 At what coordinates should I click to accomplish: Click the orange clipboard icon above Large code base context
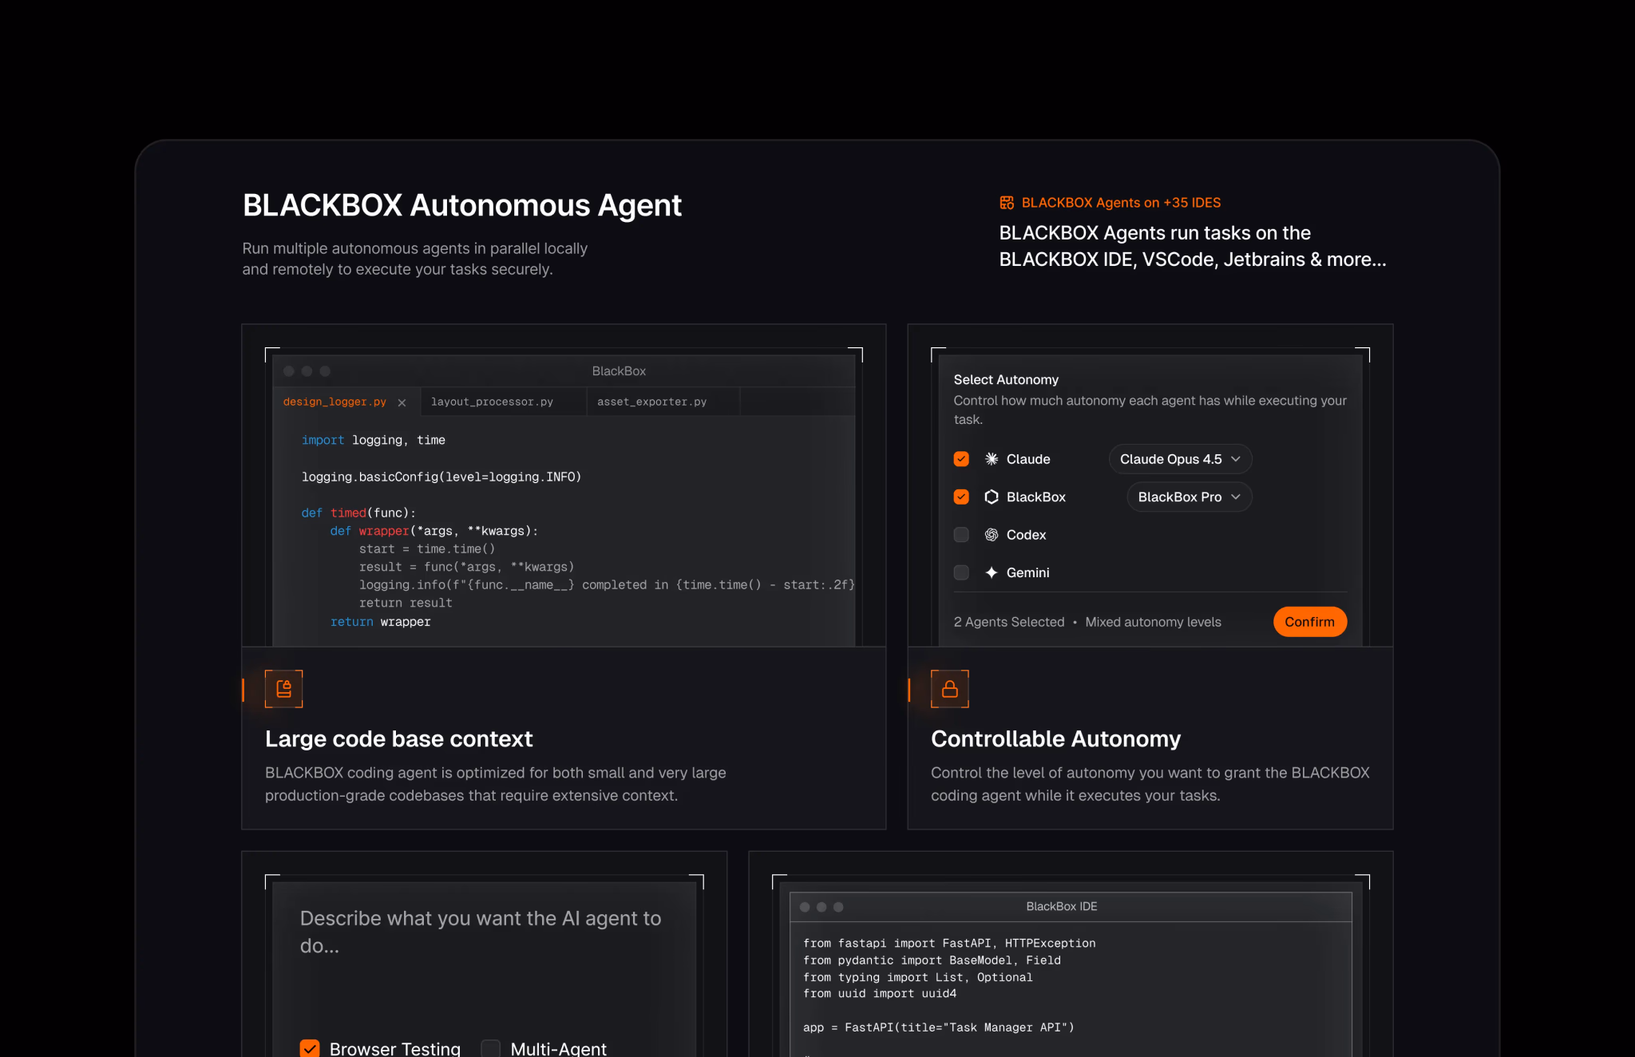coord(284,689)
